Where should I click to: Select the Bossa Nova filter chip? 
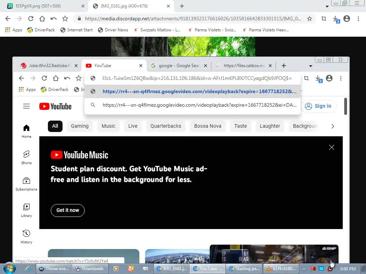point(208,126)
